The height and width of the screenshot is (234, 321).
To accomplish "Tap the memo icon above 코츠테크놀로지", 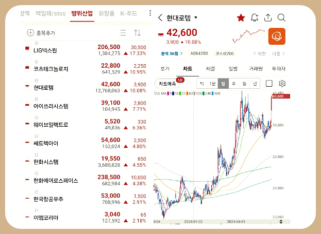I will point(37,62).
